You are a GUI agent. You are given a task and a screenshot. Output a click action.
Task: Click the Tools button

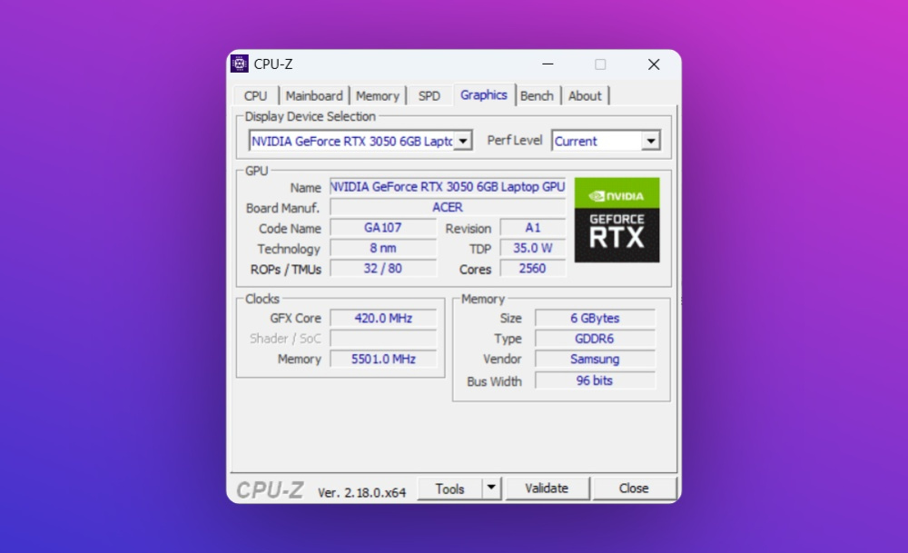(449, 489)
